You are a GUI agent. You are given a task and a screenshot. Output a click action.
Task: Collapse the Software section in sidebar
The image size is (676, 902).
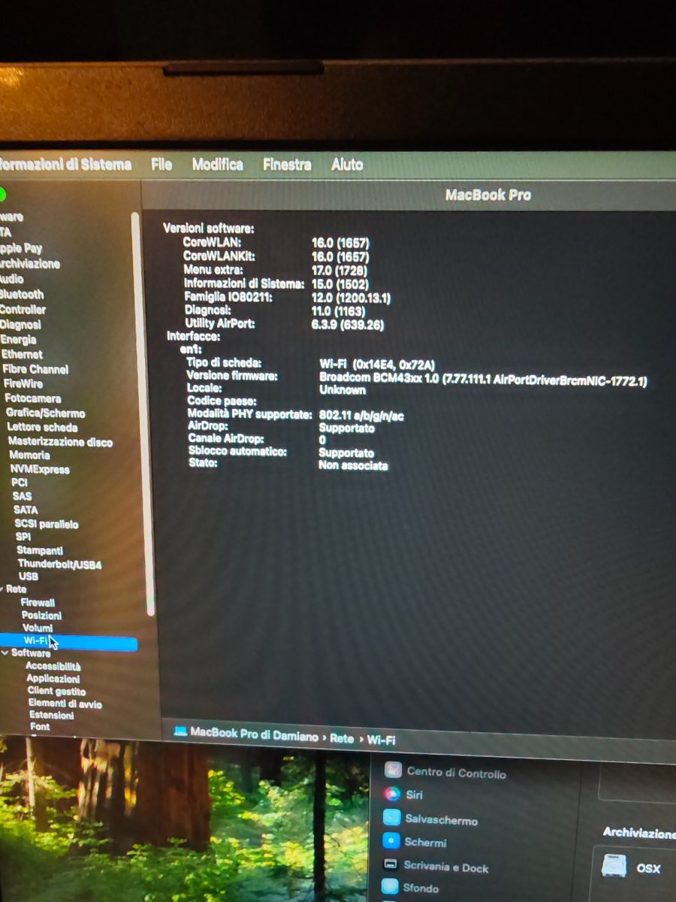[x=5, y=653]
